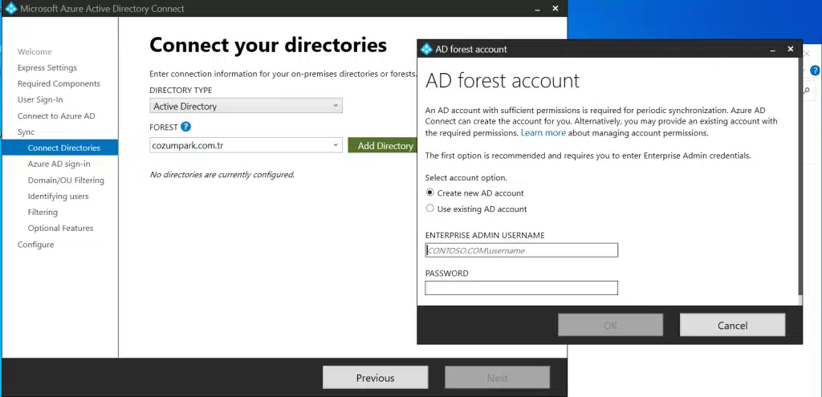This screenshot has width=822, height=397.
Task: Select Create new AD account option
Action: click(430, 193)
